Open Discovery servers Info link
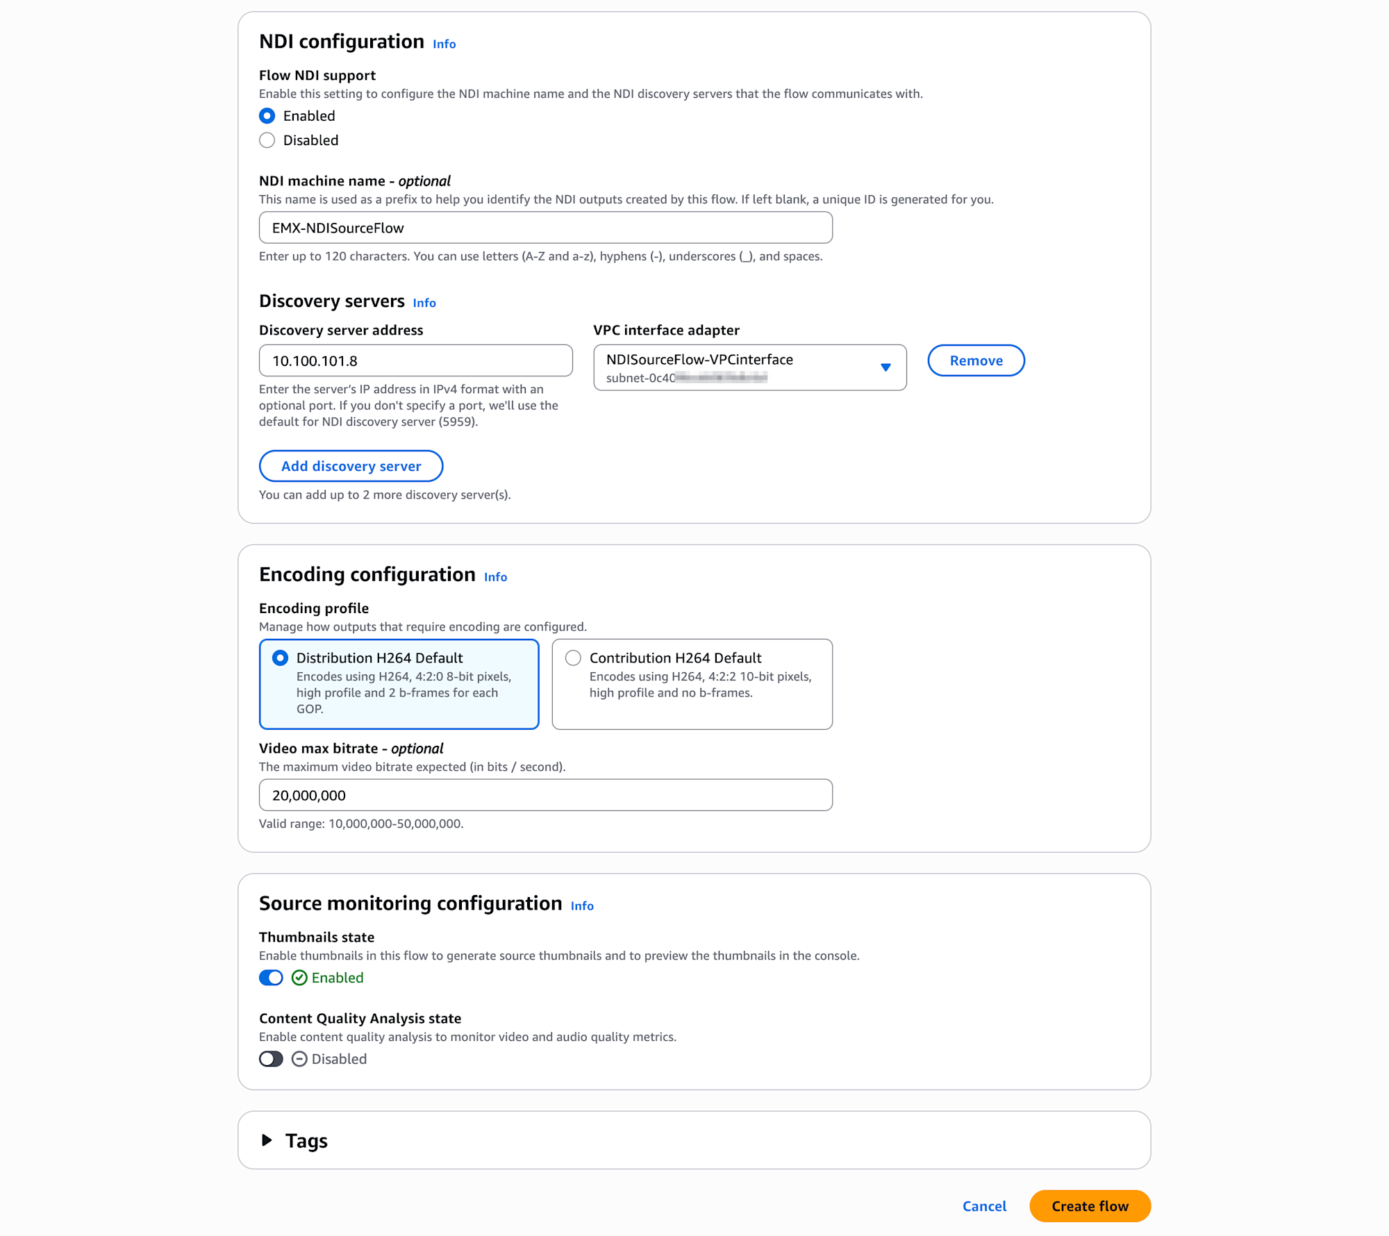 click(x=424, y=303)
